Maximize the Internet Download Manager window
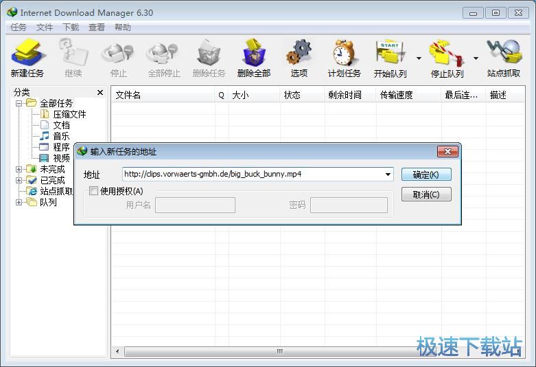 tap(496, 13)
